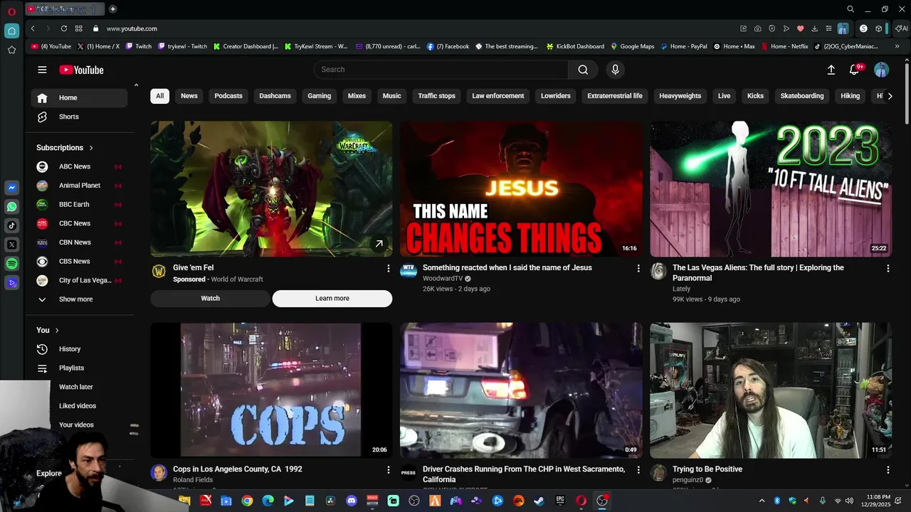Open options for Cops in Los Angeles video
911x512 pixels.
[x=388, y=470]
